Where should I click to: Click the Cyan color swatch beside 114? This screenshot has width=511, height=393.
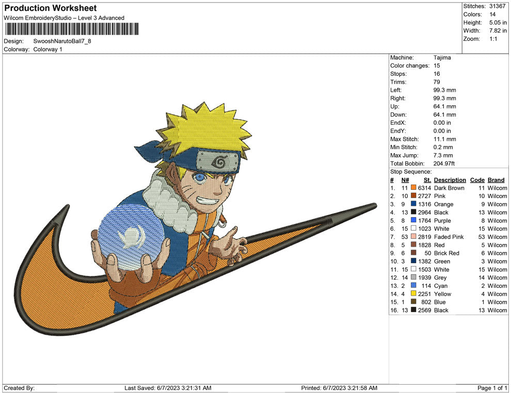pyautogui.click(x=413, y=285)
